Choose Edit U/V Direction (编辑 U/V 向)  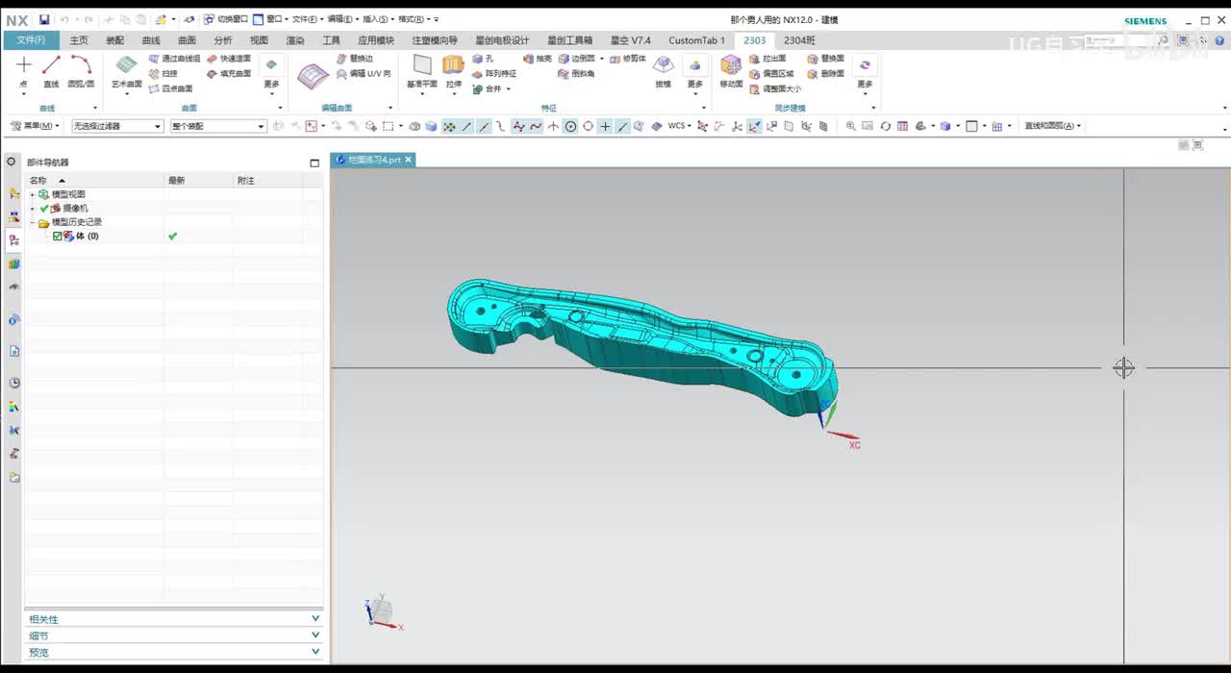pyautogui.click(x=364, y=73)
